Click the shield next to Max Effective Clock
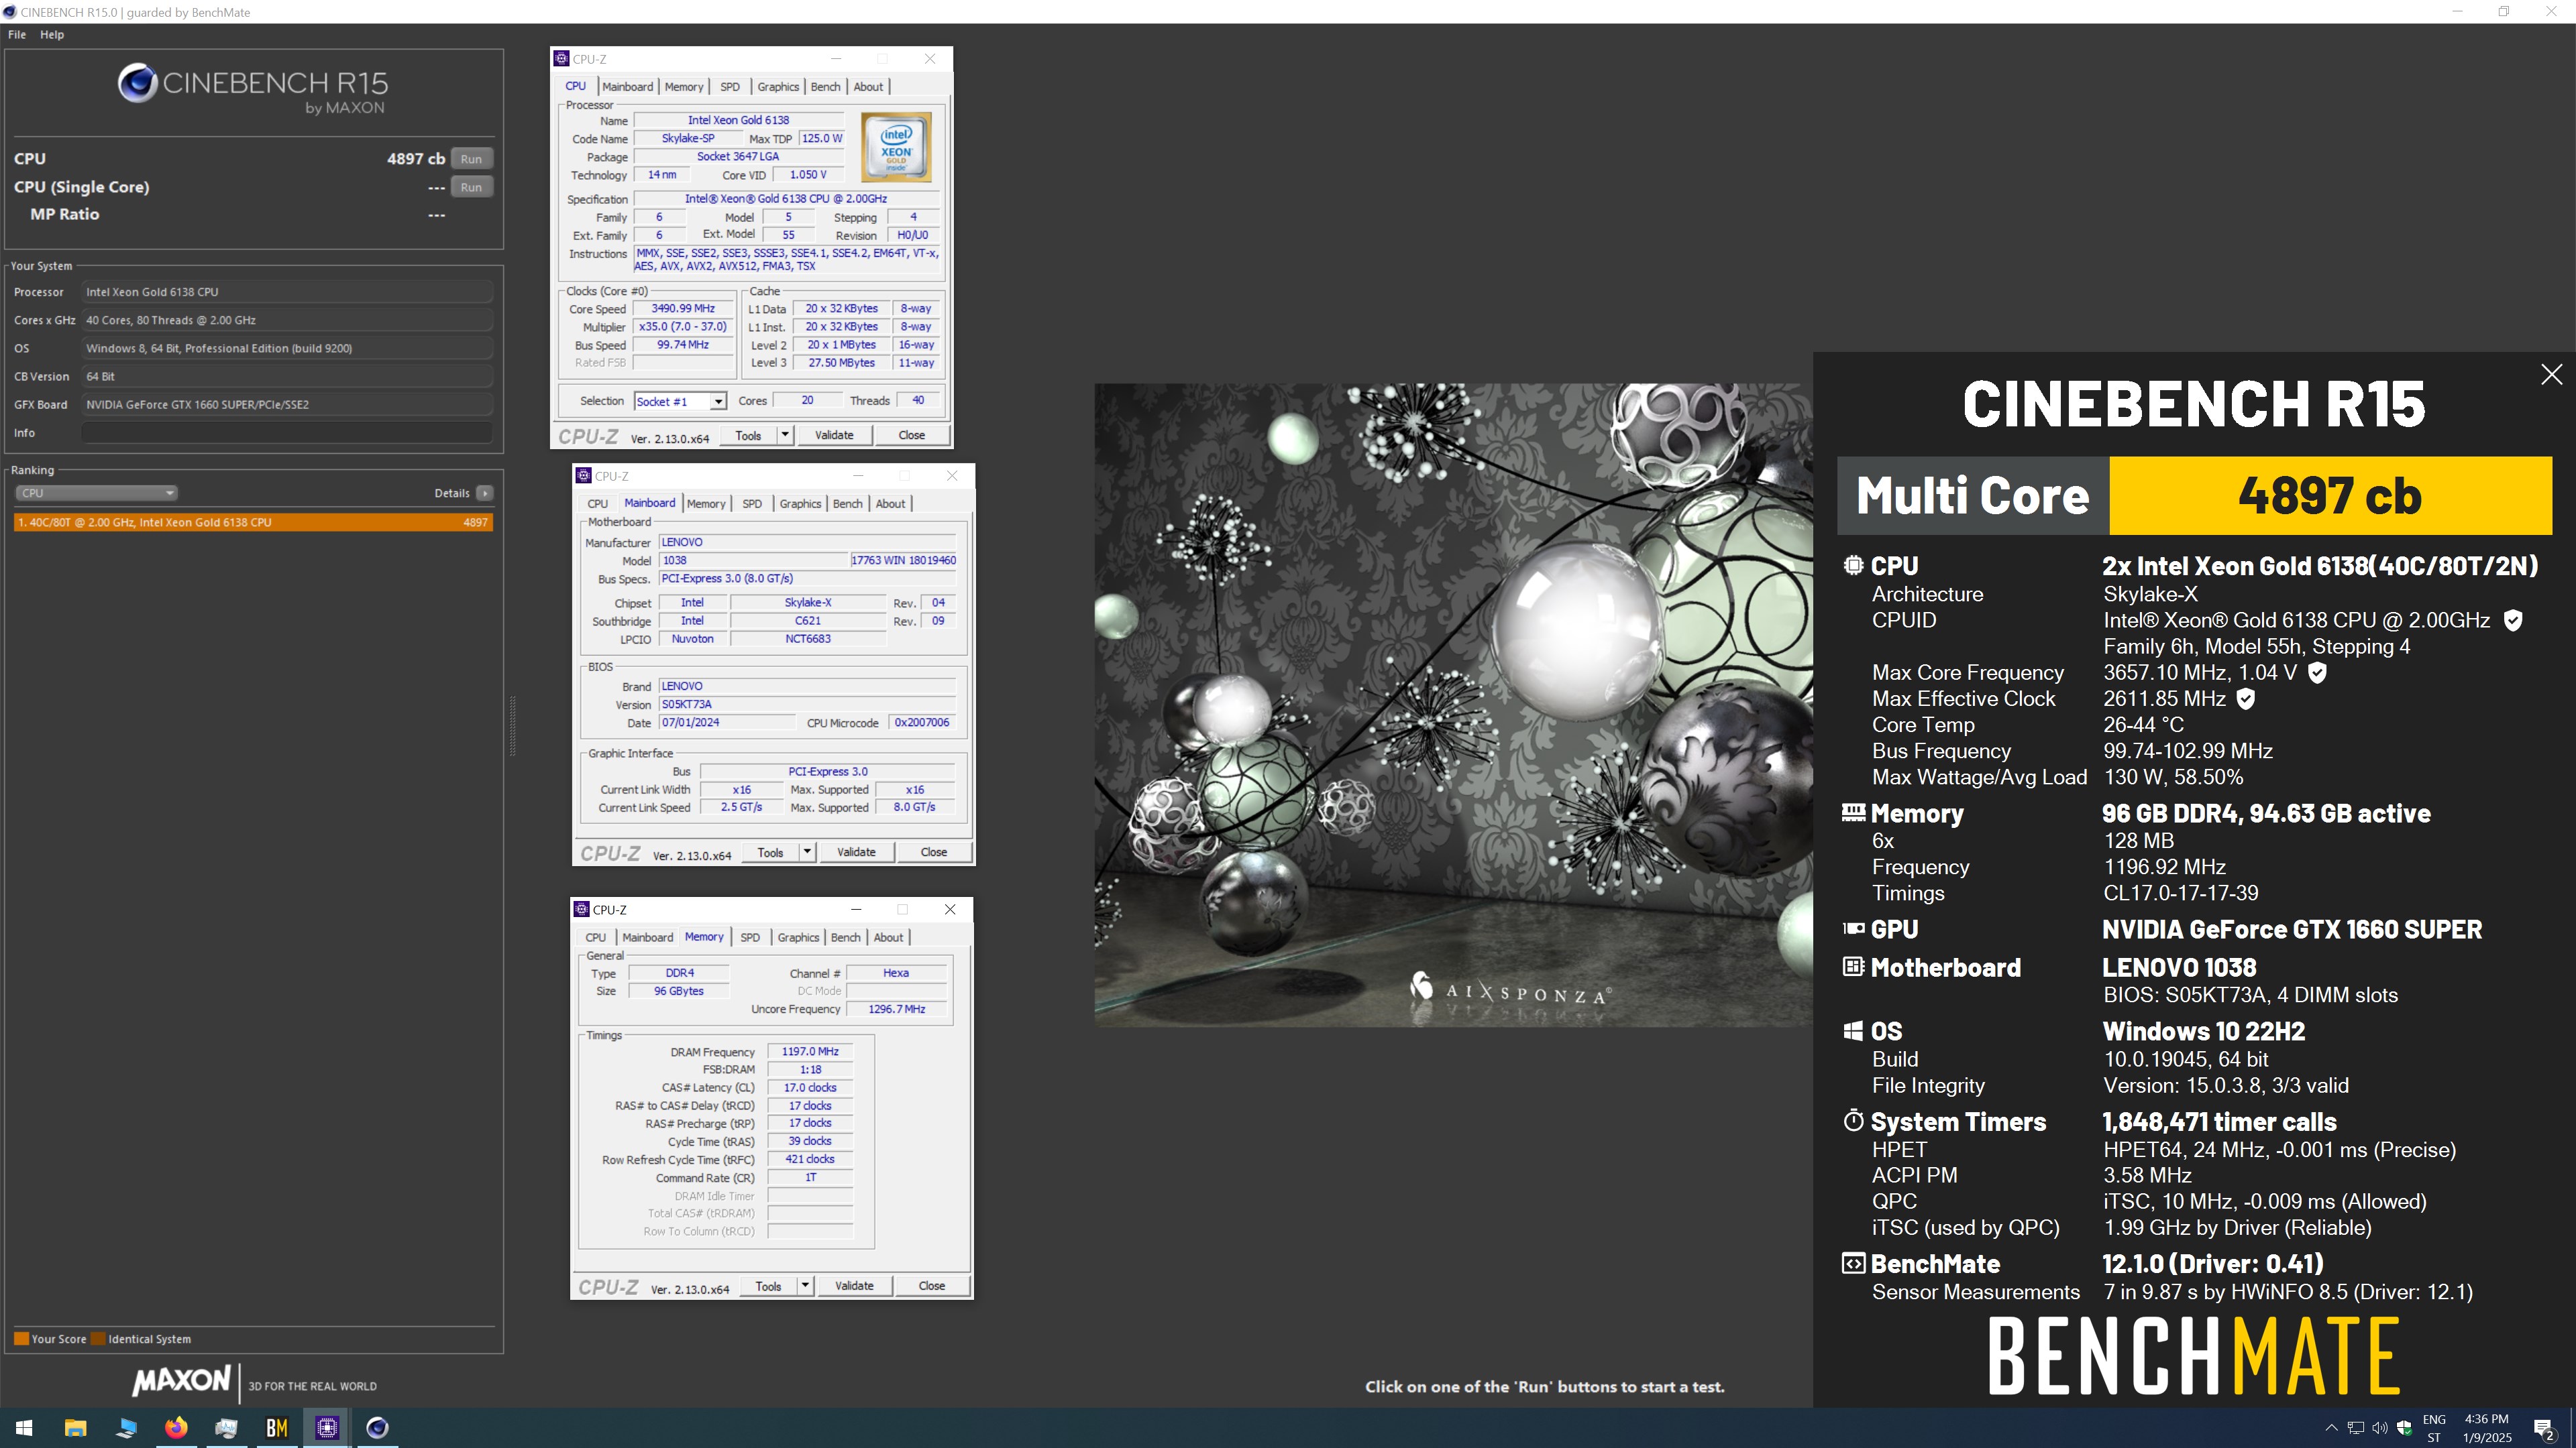The width and height of the screenshot is (2576, 1448). [x=2245, y=699]
